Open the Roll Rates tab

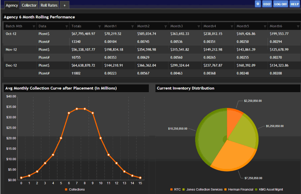(48, 5)
